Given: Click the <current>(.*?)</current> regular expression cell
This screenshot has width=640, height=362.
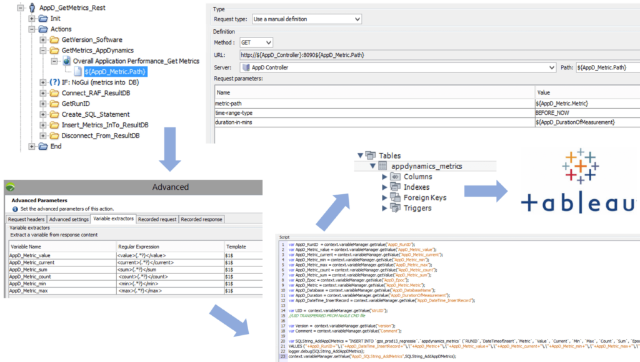Looking at the screenshot, I should click(170, 263).
